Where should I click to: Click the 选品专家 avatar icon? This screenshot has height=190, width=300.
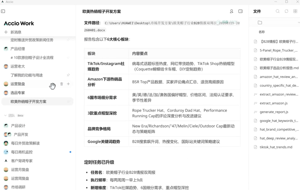tap(6, 92)
